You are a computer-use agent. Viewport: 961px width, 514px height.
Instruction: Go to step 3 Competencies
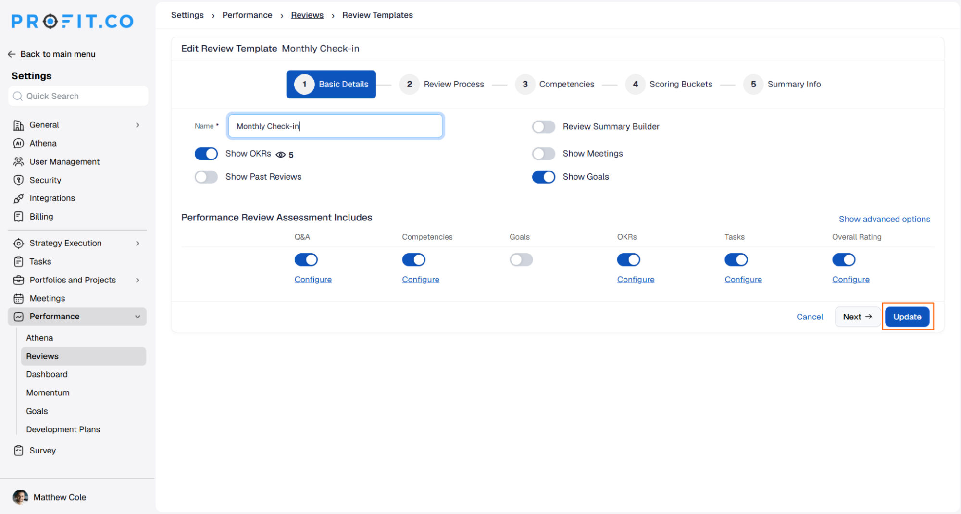(x=555, y=85)
